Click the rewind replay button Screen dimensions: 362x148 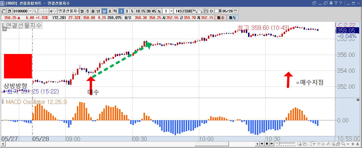click(x=262, y=144)
